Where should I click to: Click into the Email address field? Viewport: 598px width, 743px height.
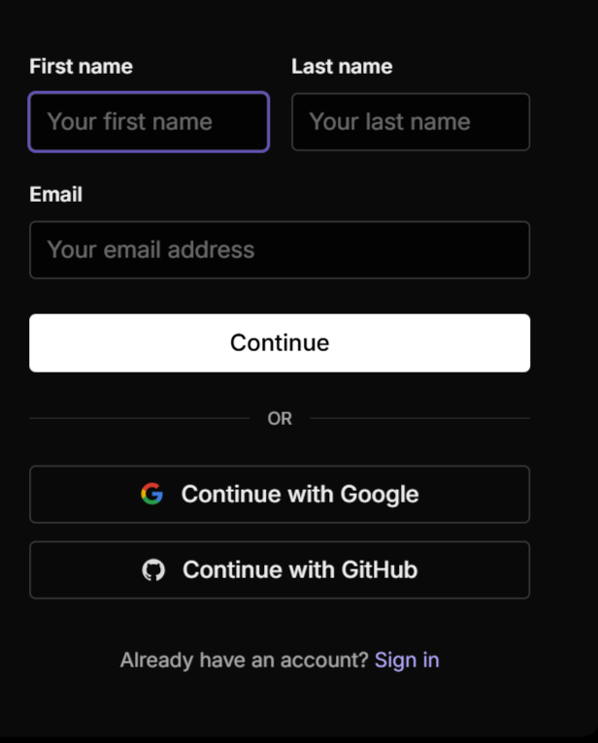click(x=280, y=249)
